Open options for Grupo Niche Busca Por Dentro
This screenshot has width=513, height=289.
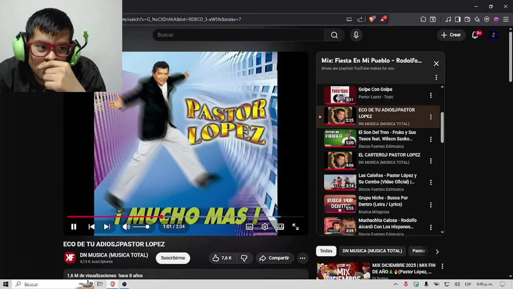tap(431, 205)
